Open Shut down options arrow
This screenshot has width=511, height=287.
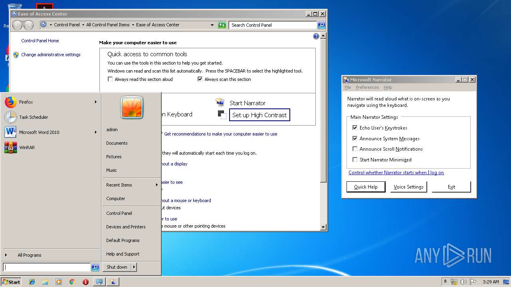tap(134, 267)
